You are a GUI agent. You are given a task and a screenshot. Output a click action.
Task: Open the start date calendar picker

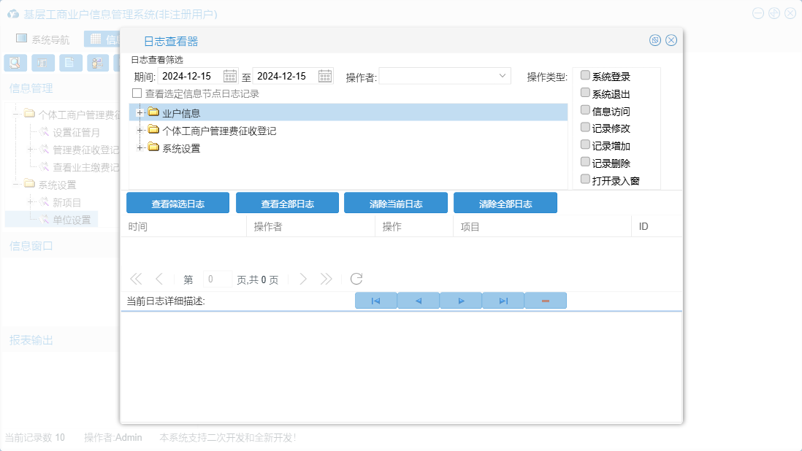click(x=230, y=76)
